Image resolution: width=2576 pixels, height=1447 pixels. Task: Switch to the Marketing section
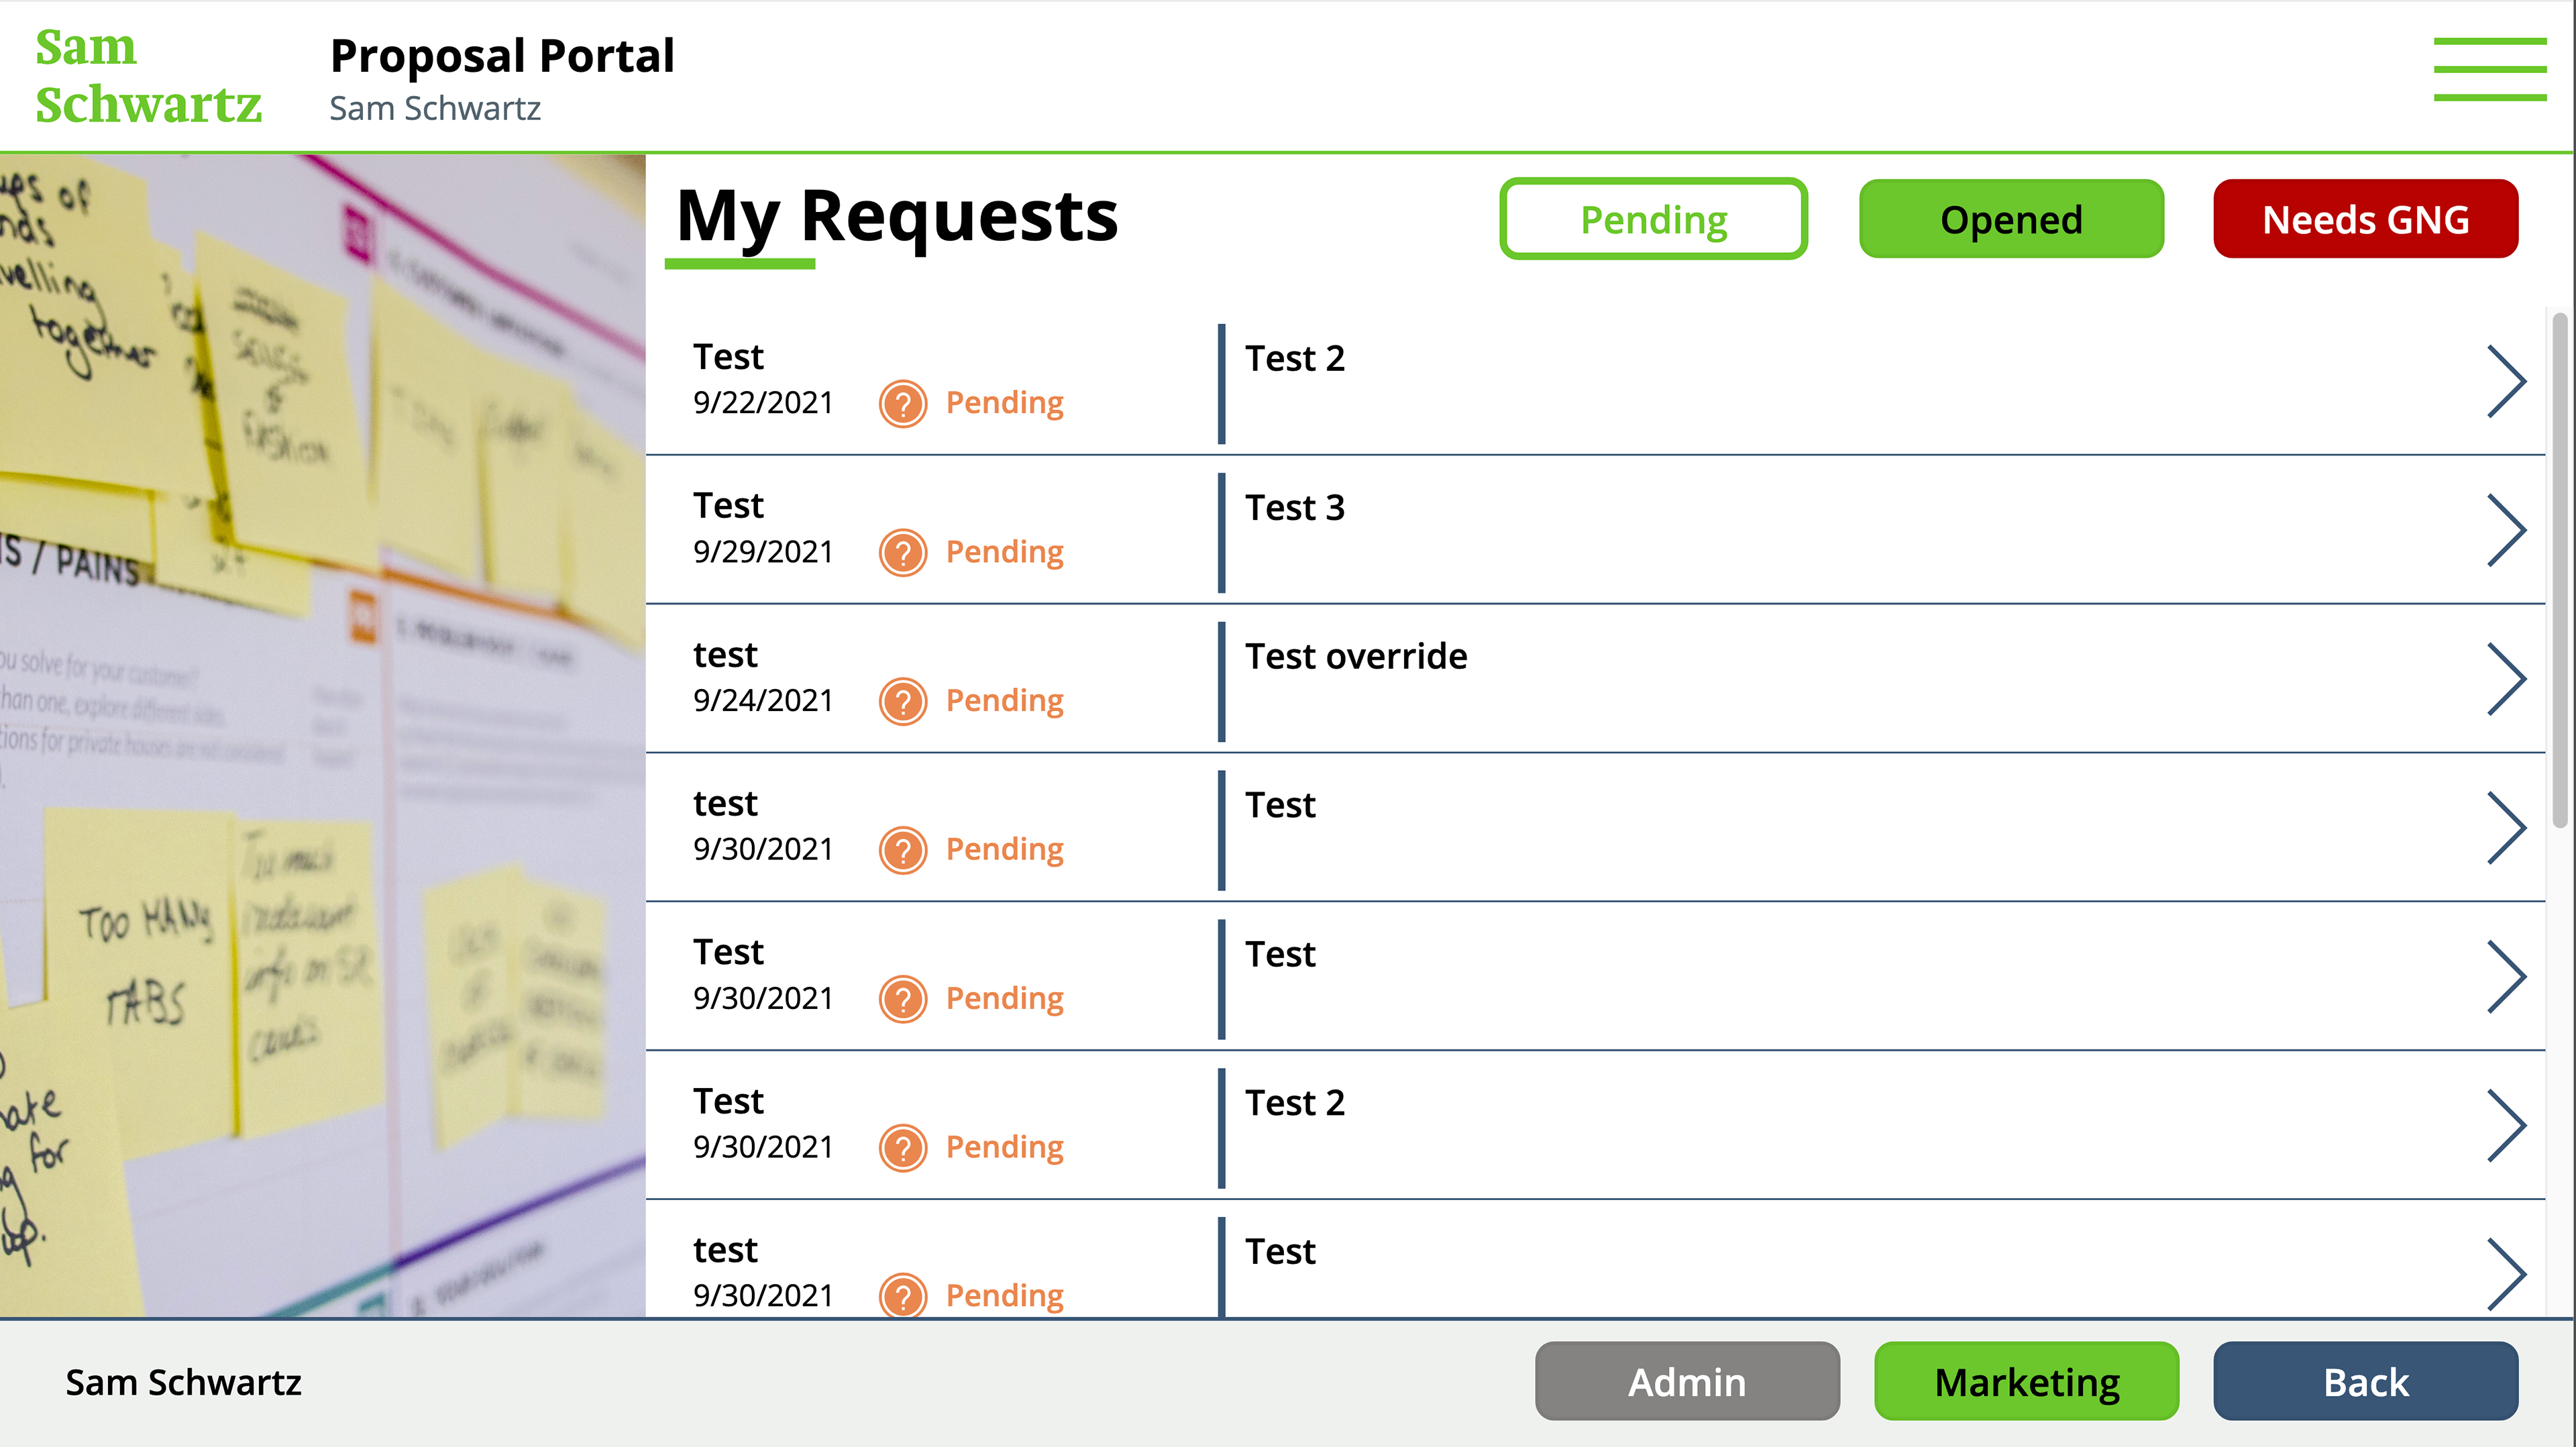(2026, 1381)
